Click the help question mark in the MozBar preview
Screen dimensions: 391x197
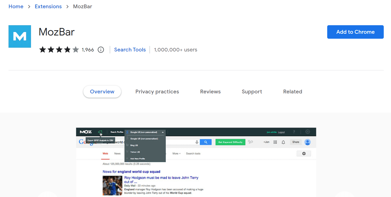[294, 132]
